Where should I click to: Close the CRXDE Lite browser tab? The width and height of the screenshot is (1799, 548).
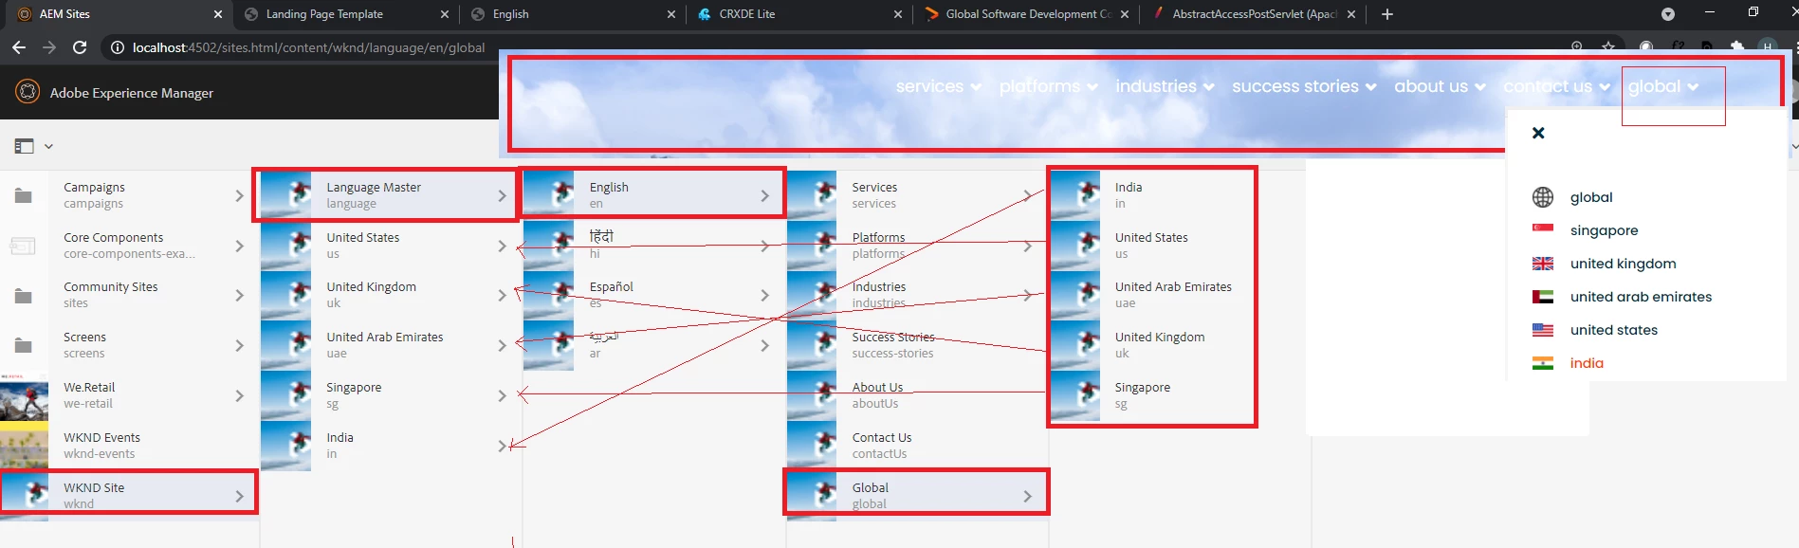click(x=898, y=14)
